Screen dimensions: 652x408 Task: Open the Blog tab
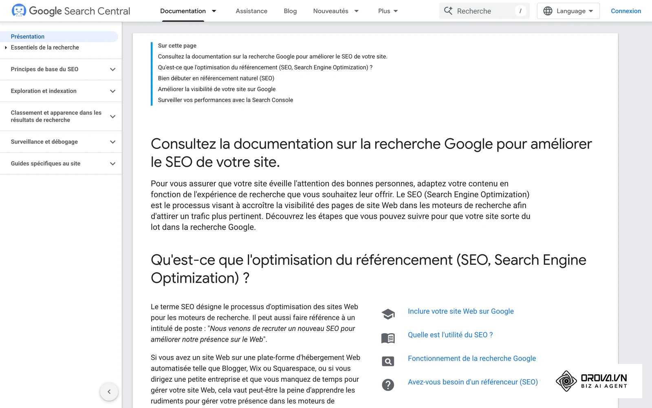pyautogui.click(x=290, y=11)
